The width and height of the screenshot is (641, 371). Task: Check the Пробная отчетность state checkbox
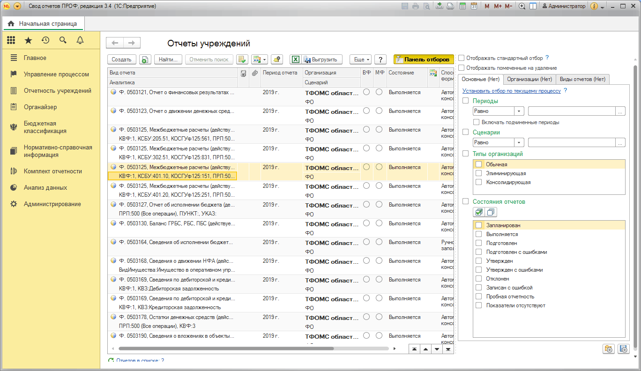click(478, 297)
